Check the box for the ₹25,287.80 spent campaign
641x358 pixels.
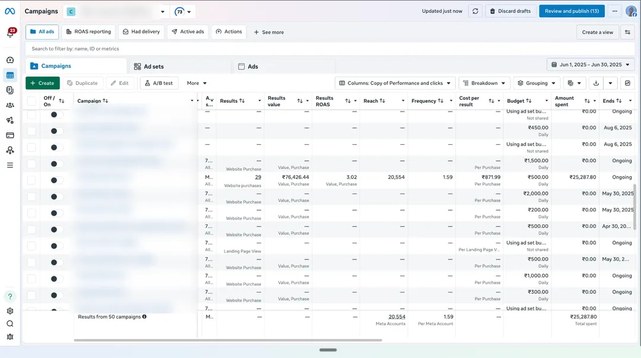pyautogui.click(x=31, y=180)
